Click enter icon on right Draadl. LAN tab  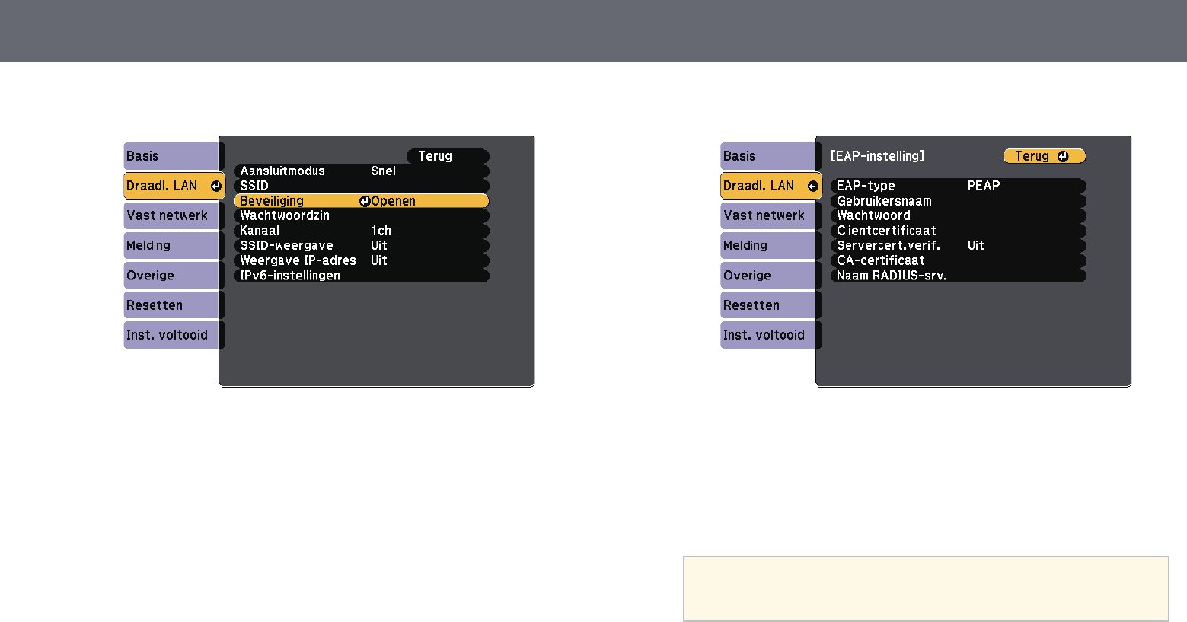812,186
